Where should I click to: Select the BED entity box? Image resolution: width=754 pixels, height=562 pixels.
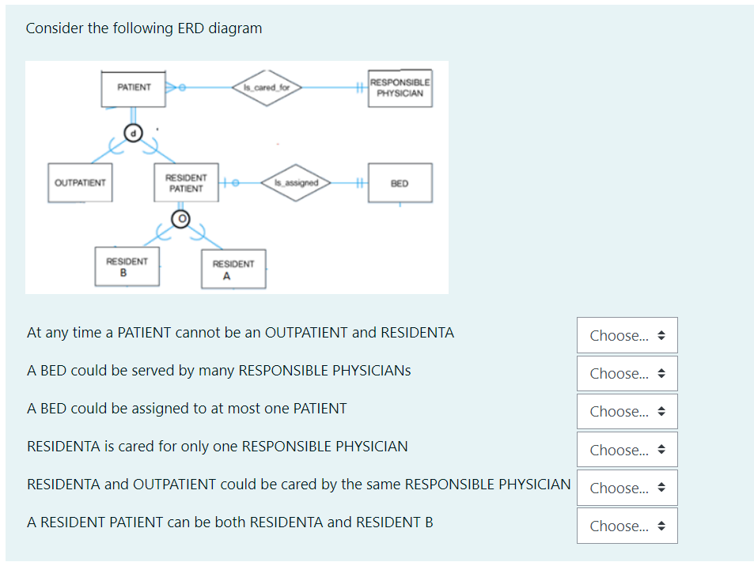(x=400, y=183)
